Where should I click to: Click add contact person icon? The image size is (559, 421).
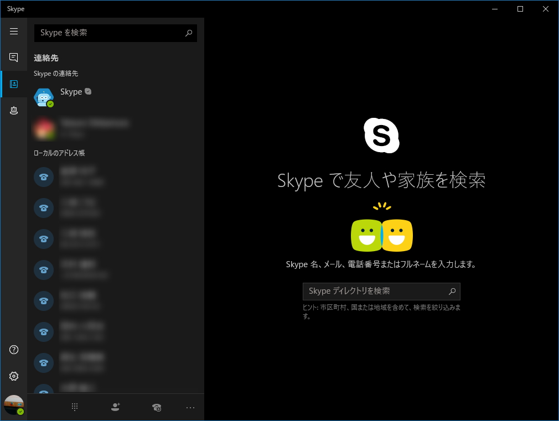click(116, 407)
